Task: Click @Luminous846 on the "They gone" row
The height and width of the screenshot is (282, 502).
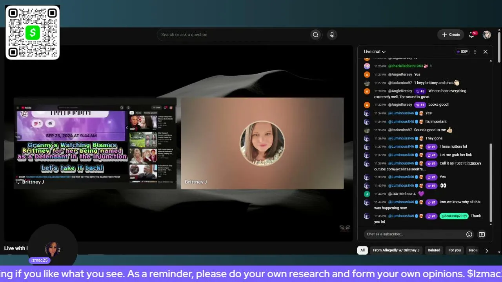Action: point(401,138)
